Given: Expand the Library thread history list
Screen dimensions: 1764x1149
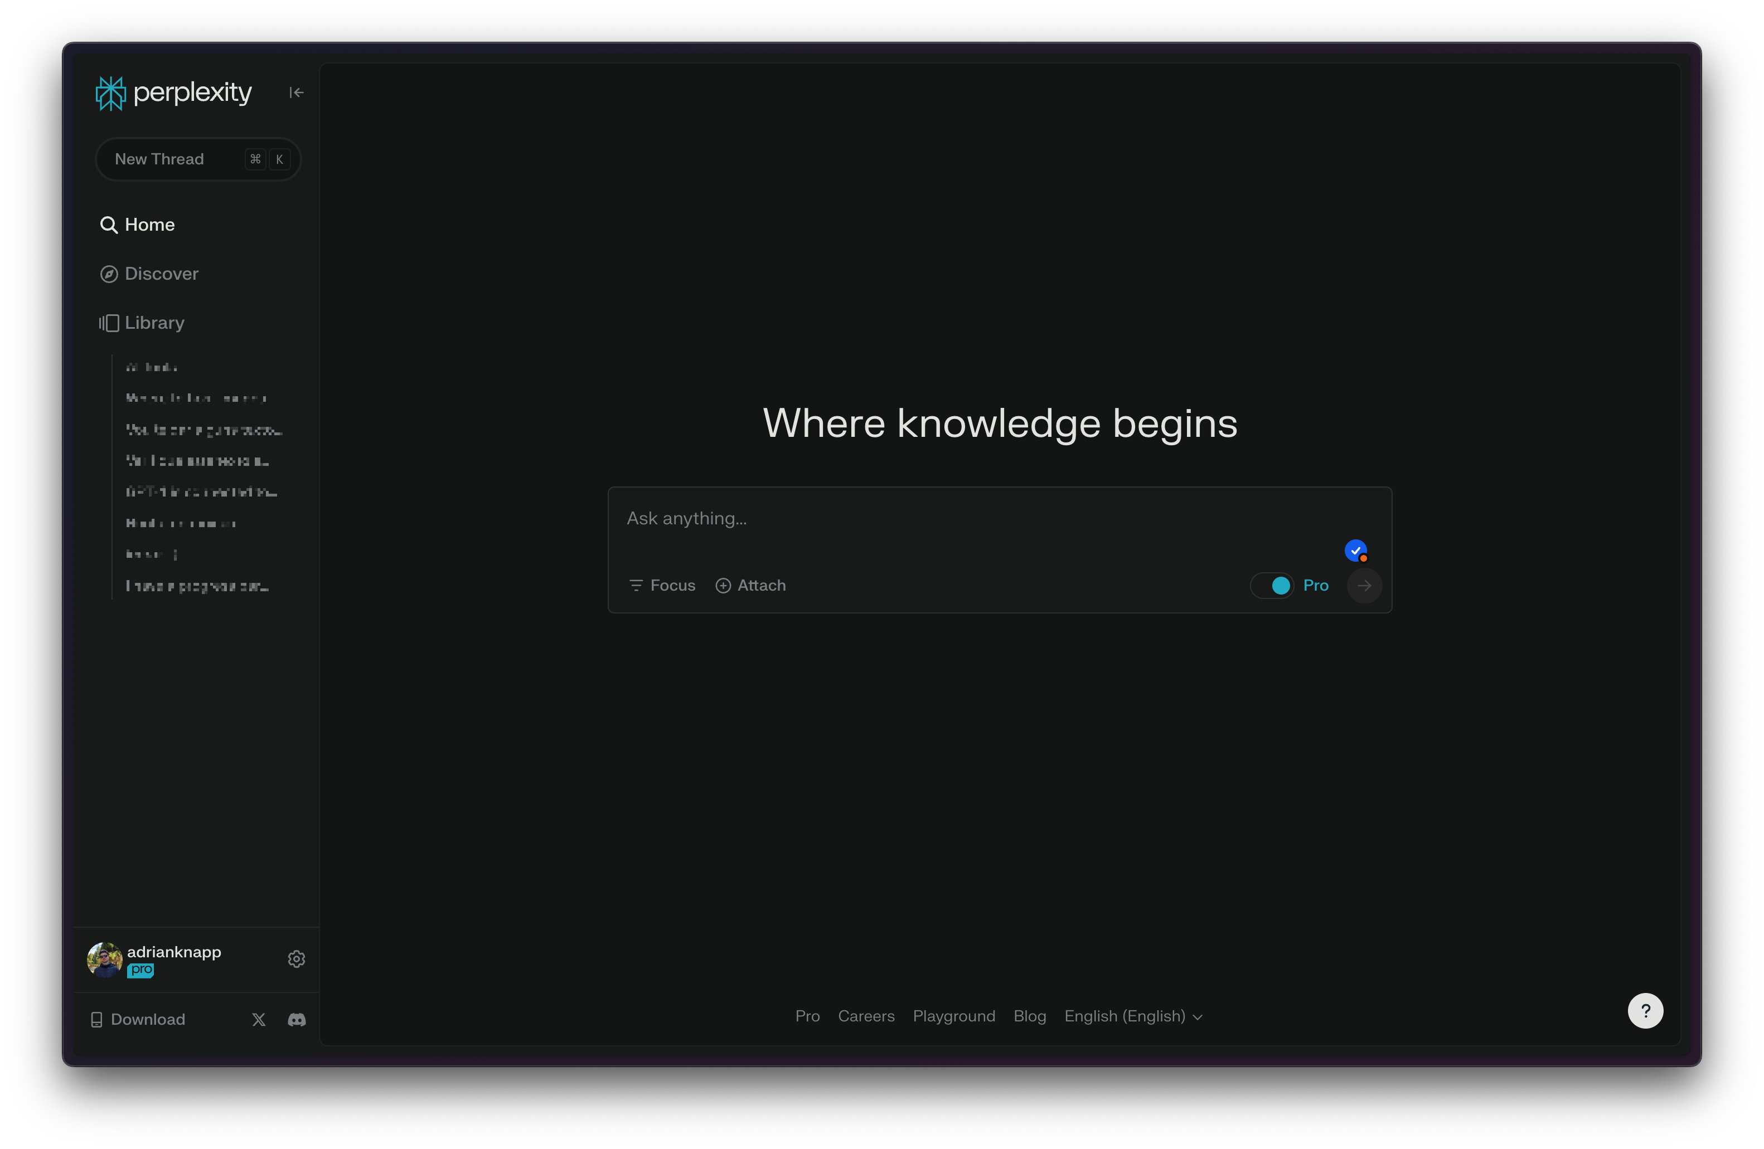Looking at the screenshot, I should coord(153,322).
